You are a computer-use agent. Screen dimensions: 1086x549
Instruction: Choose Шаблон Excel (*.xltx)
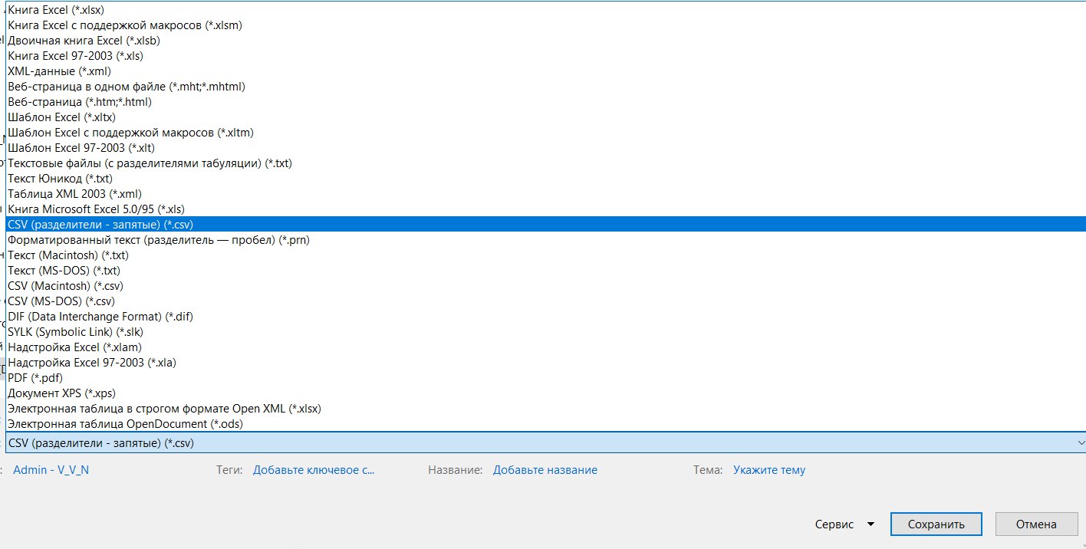tap(545, 117)
